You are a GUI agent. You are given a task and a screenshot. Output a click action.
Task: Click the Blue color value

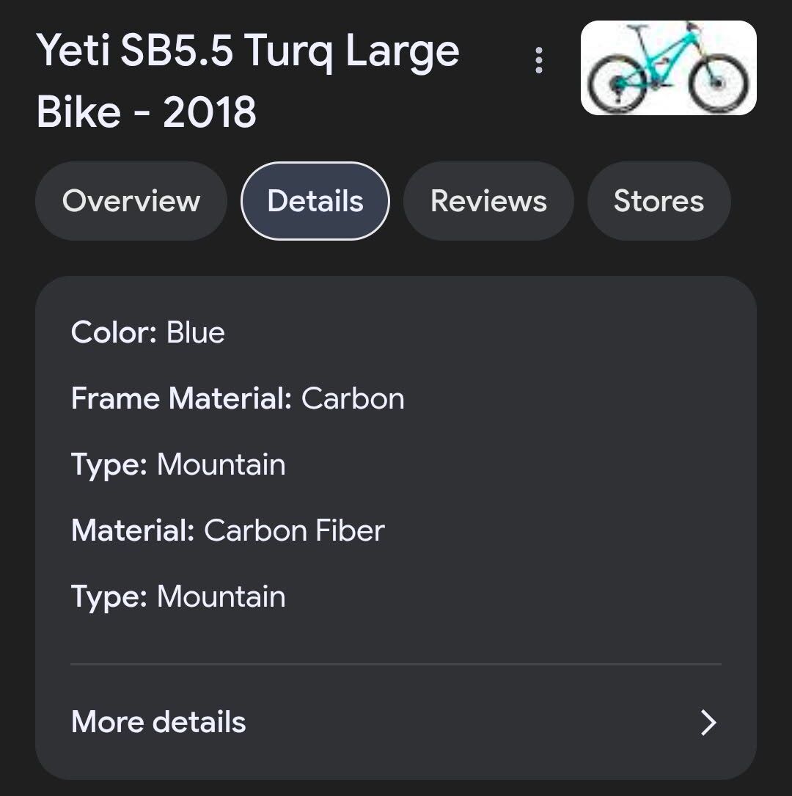tap(196, 333)
